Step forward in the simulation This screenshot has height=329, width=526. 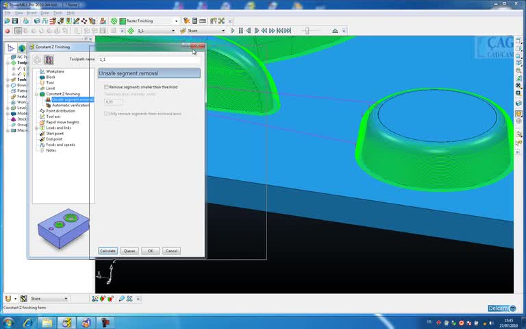click(x=257, y=31)
